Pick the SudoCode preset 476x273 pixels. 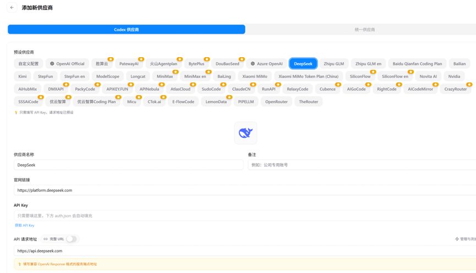pos(211,89)
